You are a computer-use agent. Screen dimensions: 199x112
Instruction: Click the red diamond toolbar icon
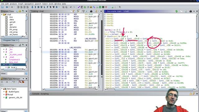pyautogui.click(x=106, y=7)
